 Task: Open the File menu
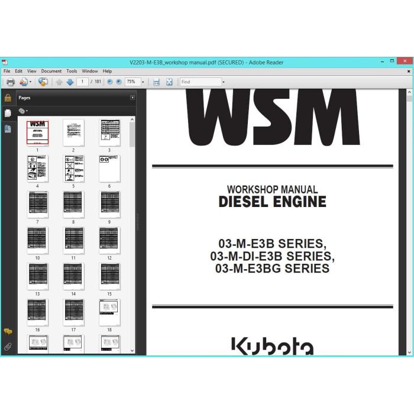point(7,71)
